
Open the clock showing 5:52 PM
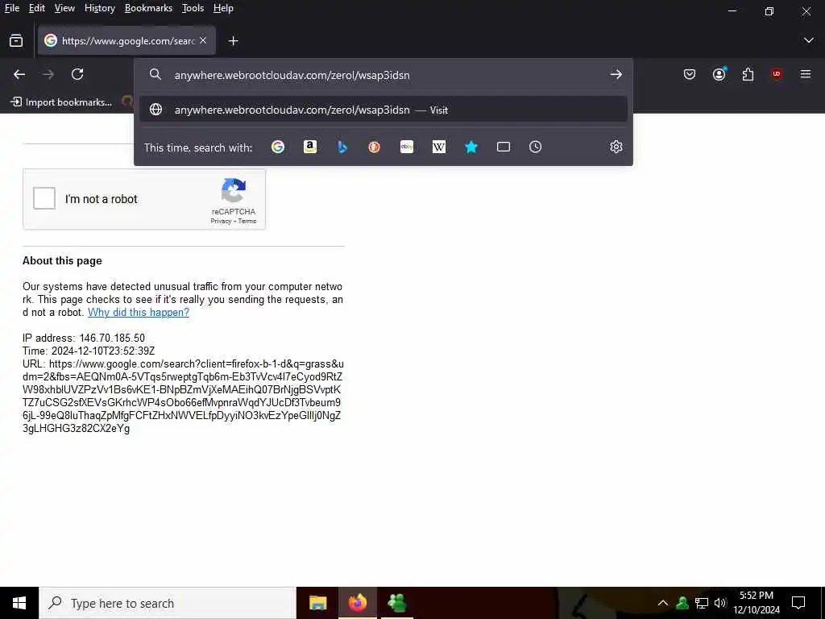tap(756, 603)
